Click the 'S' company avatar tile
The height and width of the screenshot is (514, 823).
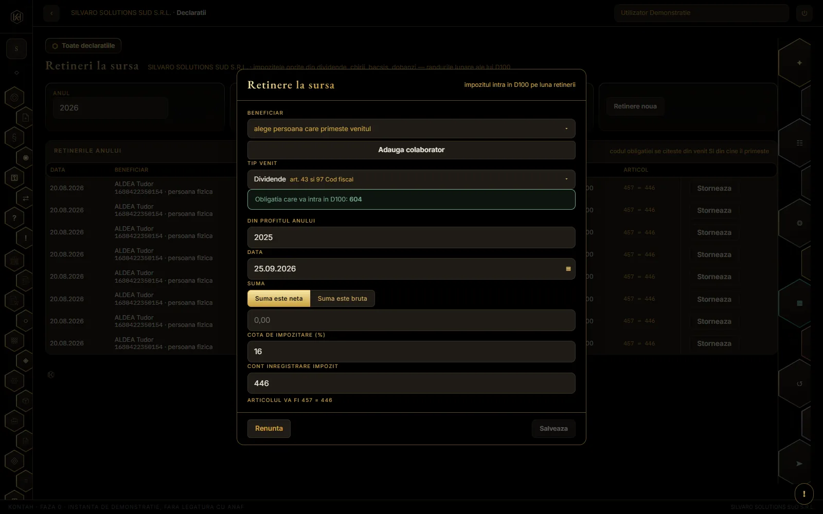point(16,49)
